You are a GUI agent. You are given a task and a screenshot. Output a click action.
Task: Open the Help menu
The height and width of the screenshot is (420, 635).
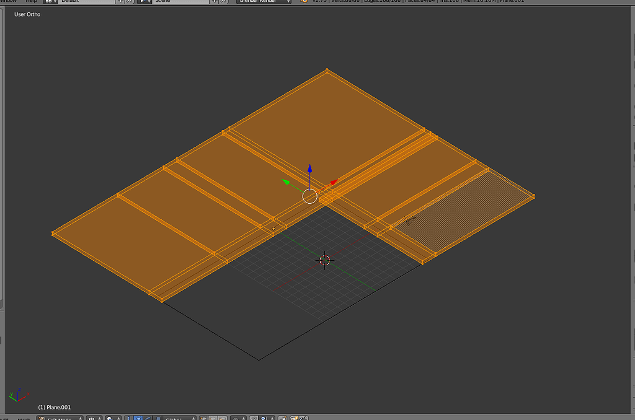coord(30,2)
